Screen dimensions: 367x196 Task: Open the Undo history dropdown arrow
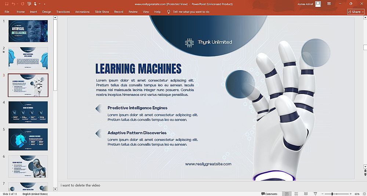(18, 4)
